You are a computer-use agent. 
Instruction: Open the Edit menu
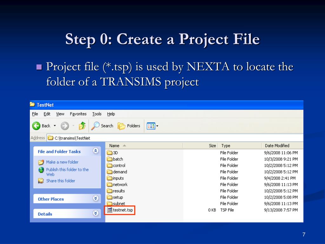pyautogui.click(x=47, y=114)
